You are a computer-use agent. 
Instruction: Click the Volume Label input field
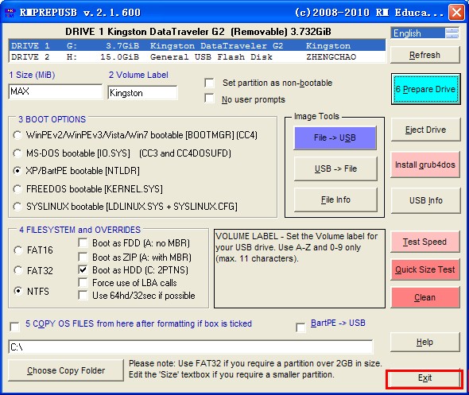click(x=142, y=93)
